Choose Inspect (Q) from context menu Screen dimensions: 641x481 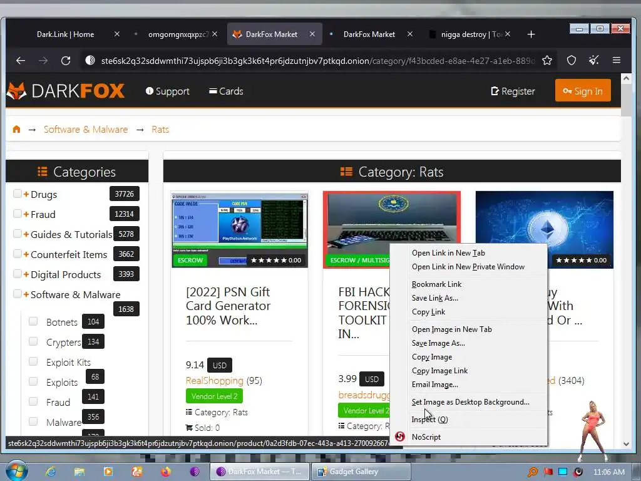[x=468, y=419]
